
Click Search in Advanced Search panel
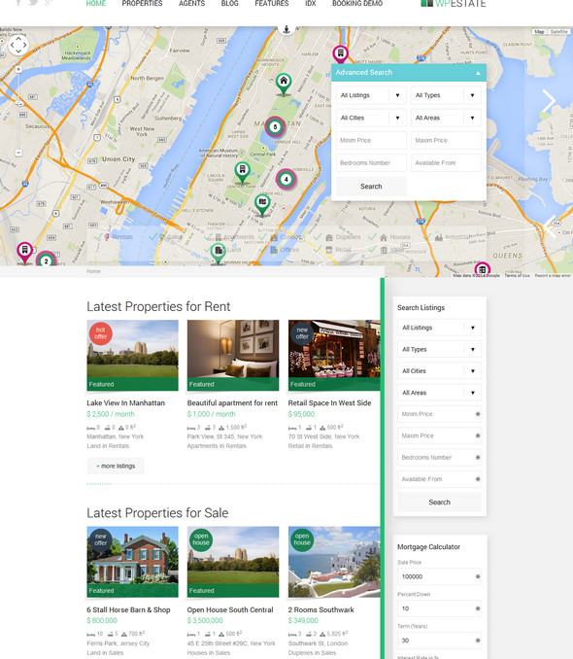371,187
